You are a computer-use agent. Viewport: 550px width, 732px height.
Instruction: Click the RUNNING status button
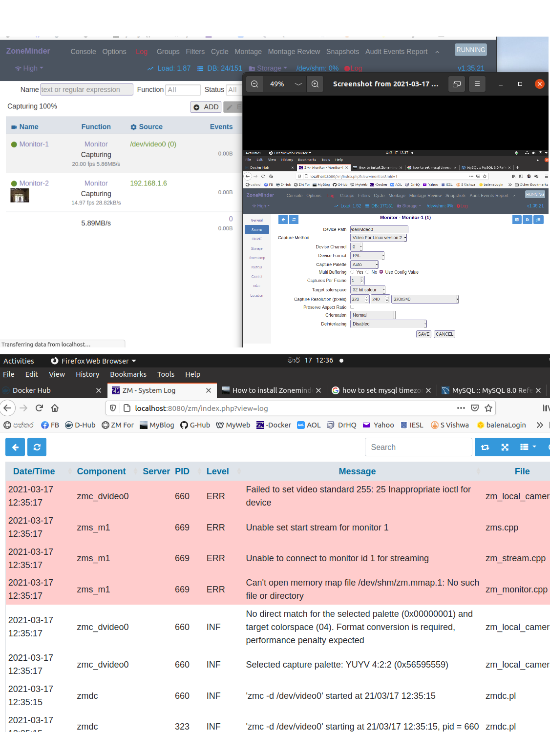point(471,50)
